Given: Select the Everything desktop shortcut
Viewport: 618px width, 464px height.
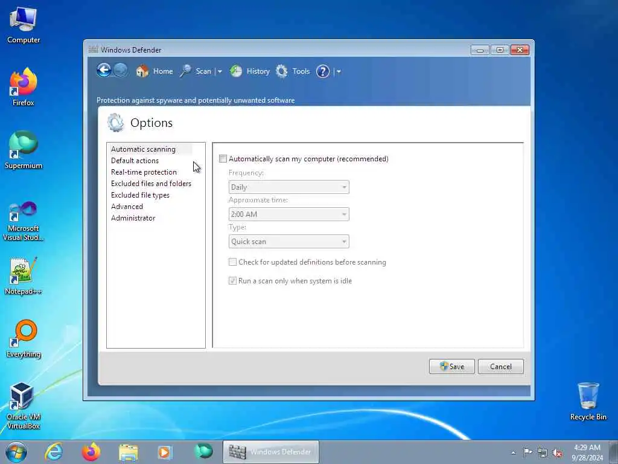Looking at the screenshot, I should coord(24,339).
